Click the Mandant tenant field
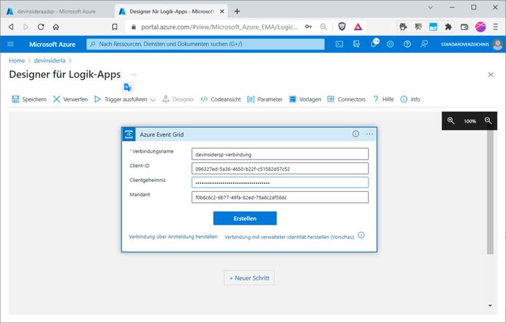The height and width of the screenshot is (323, 506). click(x=280, y=197)
